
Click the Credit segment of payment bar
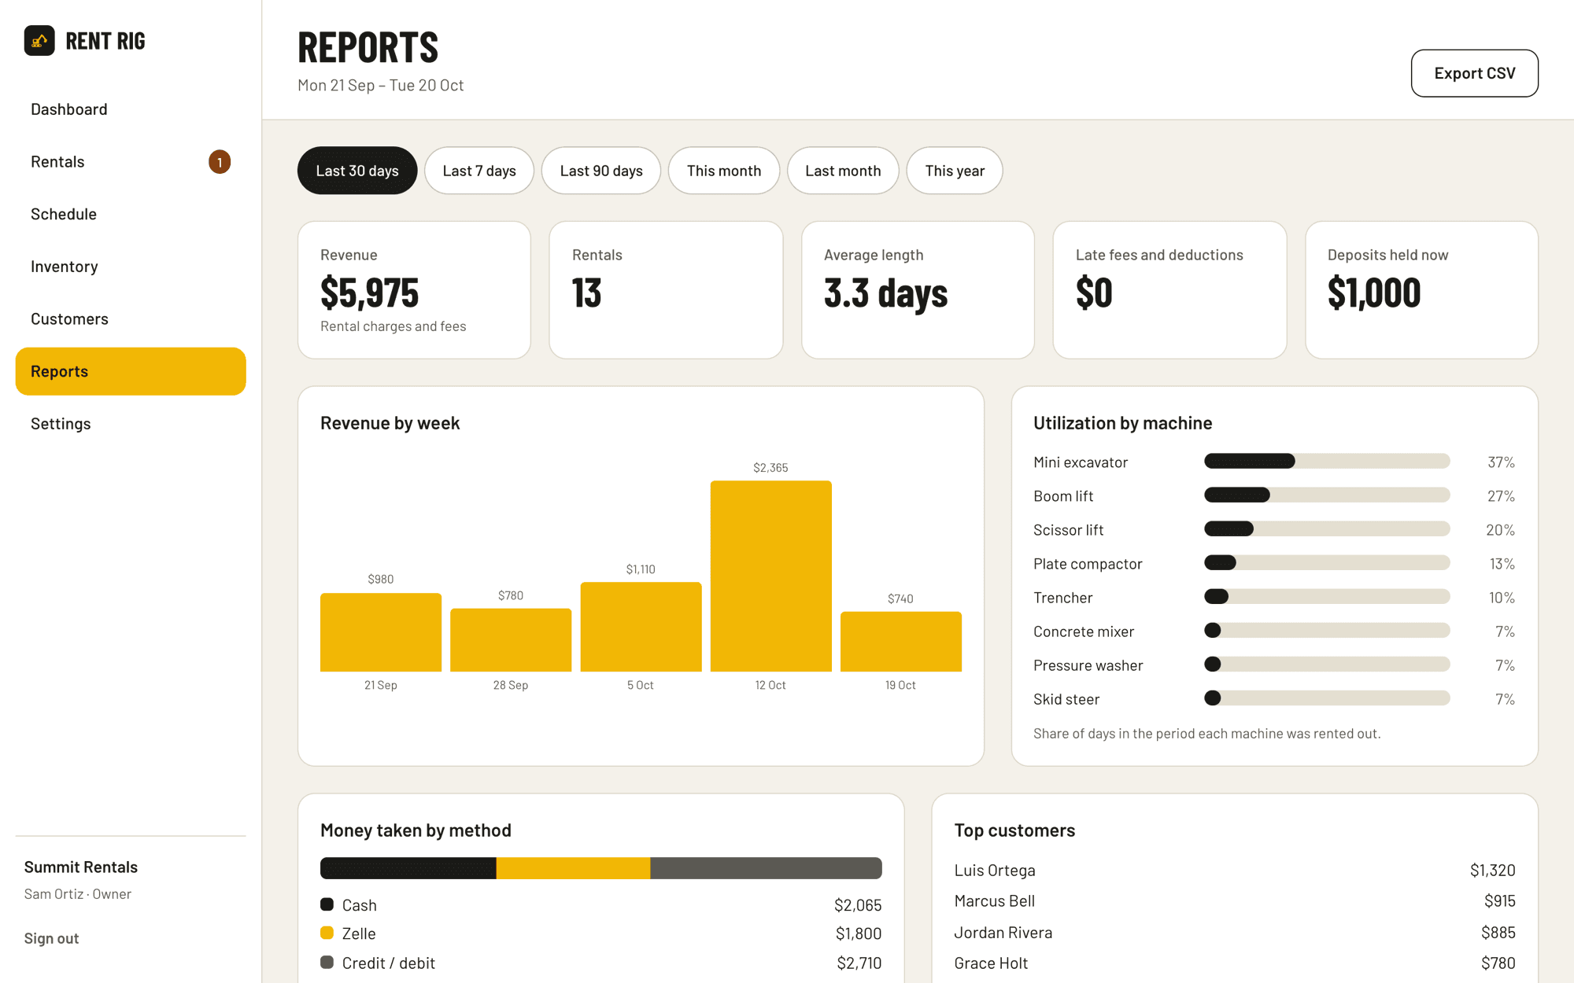coord(767,868)
